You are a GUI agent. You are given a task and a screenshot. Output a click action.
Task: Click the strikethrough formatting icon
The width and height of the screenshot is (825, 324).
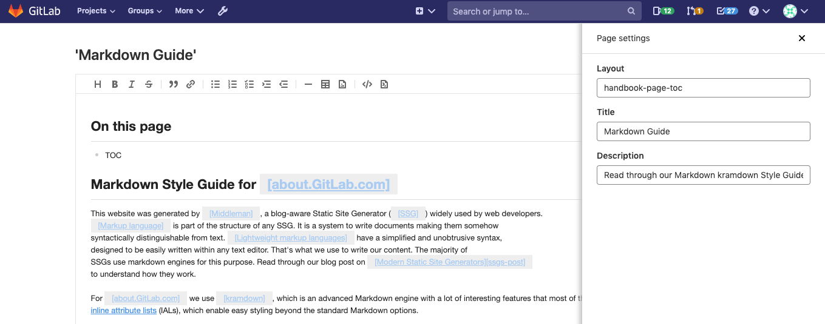[149, 85]
